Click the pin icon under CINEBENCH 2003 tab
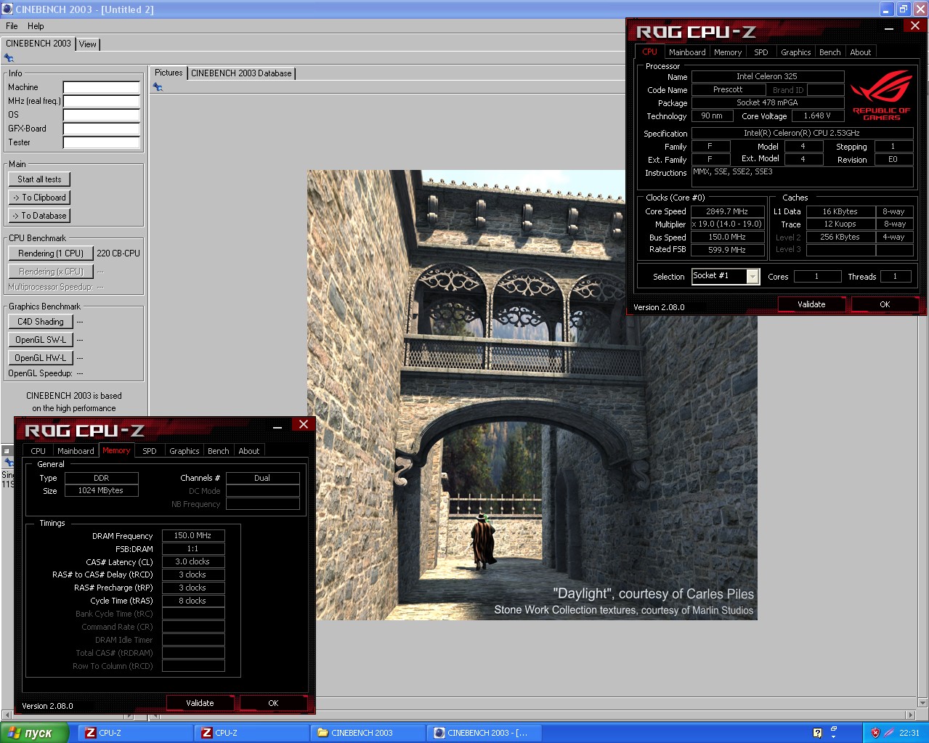This screenshot has height=743, width=929. [x=9, y=58]
